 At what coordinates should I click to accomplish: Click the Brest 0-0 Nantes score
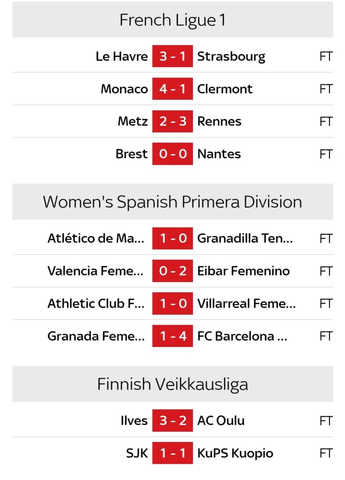[x=172, y=154]
